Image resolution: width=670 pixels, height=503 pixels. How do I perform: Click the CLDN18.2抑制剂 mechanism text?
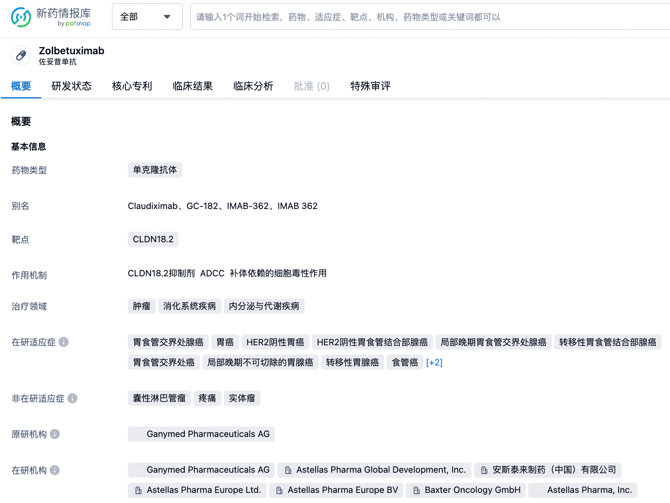(162, 273)
